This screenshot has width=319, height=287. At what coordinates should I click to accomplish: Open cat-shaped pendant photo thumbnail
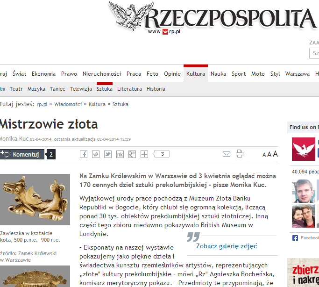pos(35,200)
